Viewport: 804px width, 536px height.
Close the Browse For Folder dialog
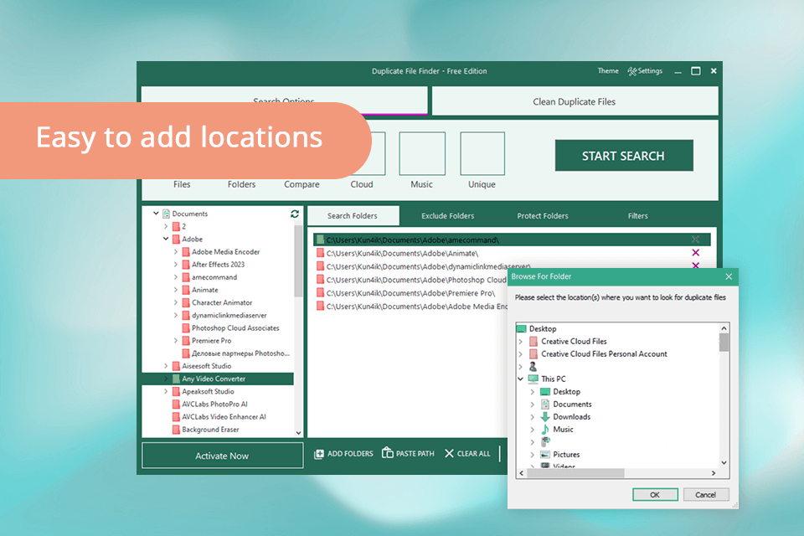(x=729, y=276)
